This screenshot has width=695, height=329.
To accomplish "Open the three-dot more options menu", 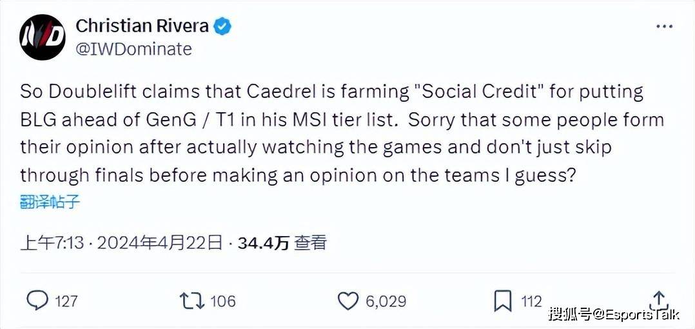I will [664, 26].
